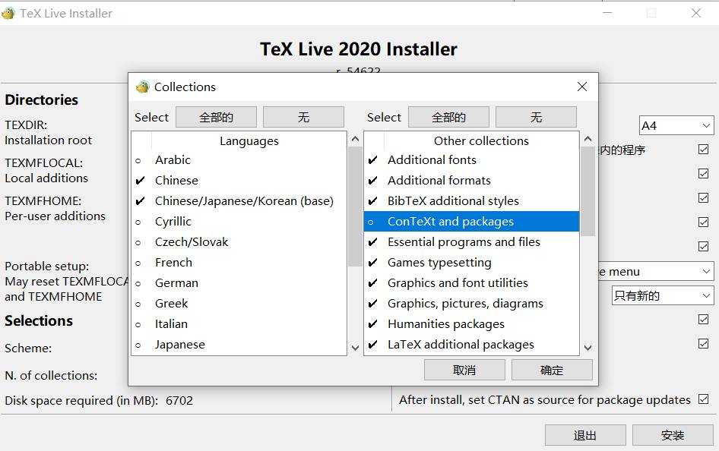This screenshot has height=451, width=719.
Task: Toggle ConTeXt and packages collection
Action: [471, 222]
